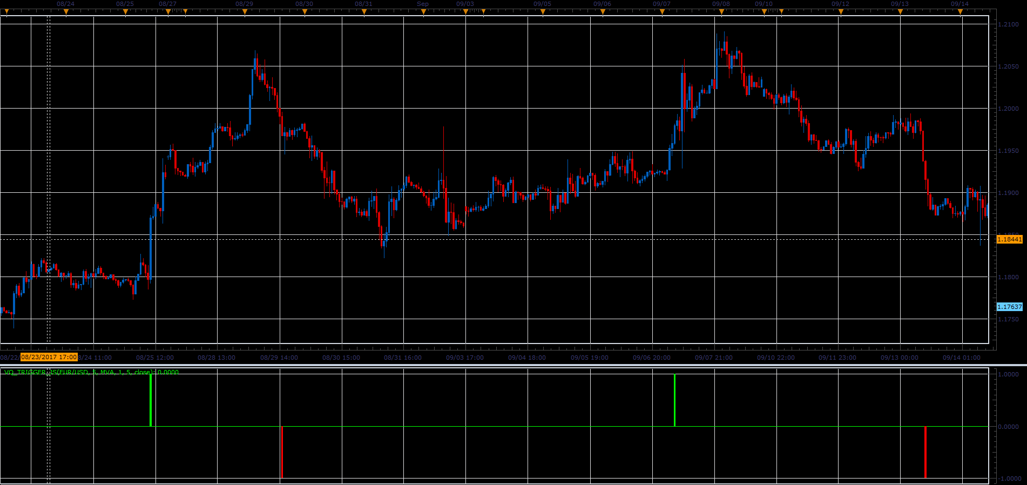Image resolution: width=1027 pixels, height=485 pixels.
Task: Click the 1.1900 price axis label
Action: [x=1008, y=193]
